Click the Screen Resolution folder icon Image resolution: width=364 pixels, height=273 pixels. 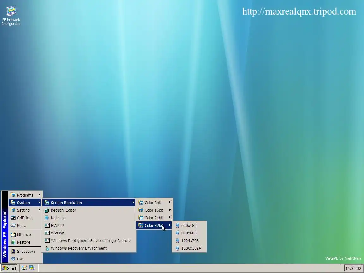[47, 203]
